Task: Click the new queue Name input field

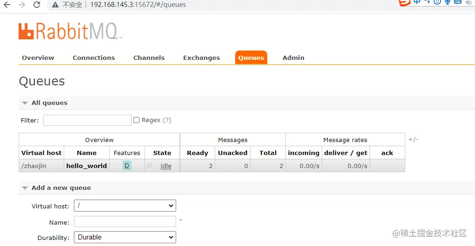Action: 125,221
